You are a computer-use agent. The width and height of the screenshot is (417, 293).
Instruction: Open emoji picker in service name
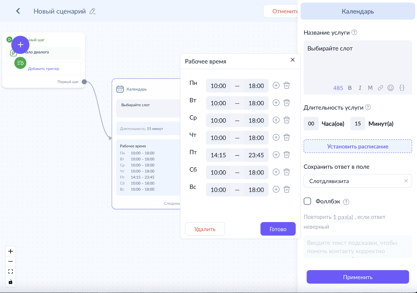pyautogui.click(x=391, y=88)
